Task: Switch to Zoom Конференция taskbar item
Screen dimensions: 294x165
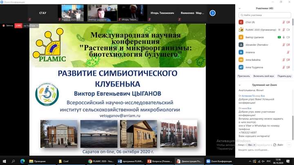Action: pyautogui.click(x=219, y=161)
